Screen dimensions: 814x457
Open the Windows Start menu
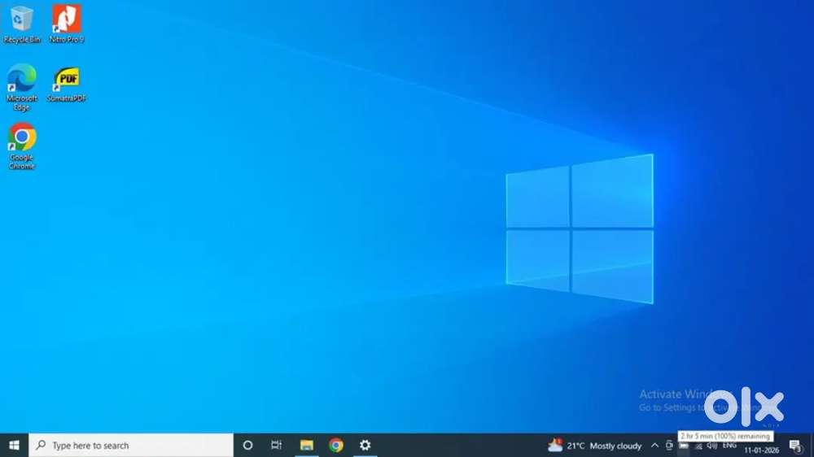pos(14,445)
